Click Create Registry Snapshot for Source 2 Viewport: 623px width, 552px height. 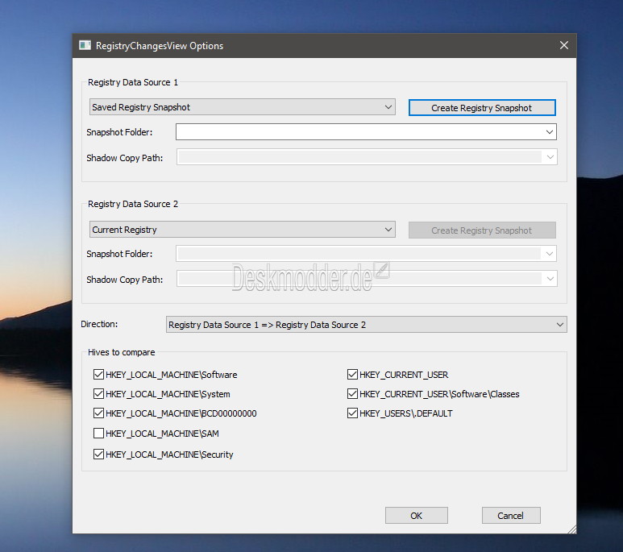(482, 230)
